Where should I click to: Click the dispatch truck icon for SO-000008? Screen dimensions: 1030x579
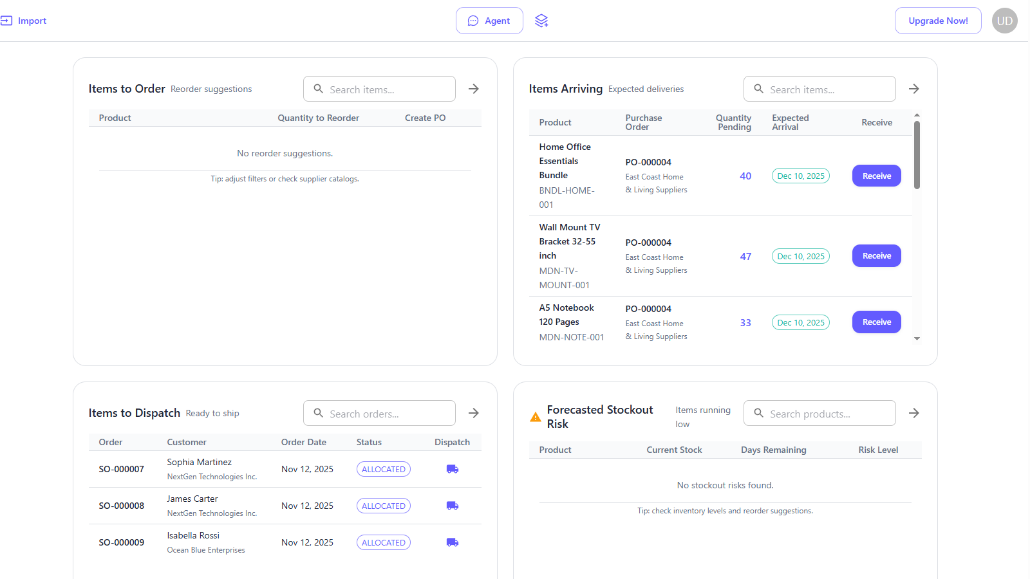click(453, 506)
